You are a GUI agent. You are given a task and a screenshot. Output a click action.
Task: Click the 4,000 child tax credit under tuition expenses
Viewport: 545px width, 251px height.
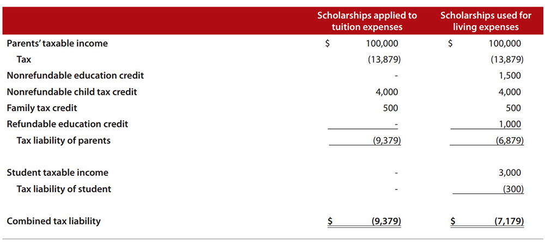[387, 92]
